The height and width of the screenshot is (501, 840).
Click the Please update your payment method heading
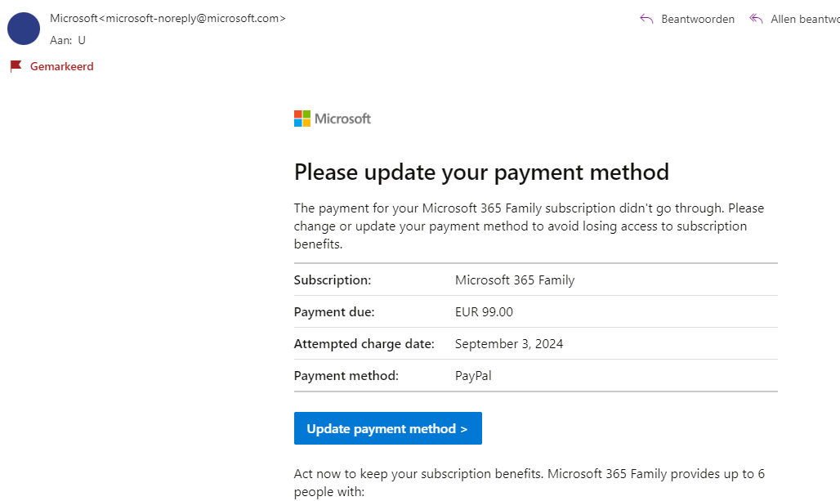(x=481, y=172)
